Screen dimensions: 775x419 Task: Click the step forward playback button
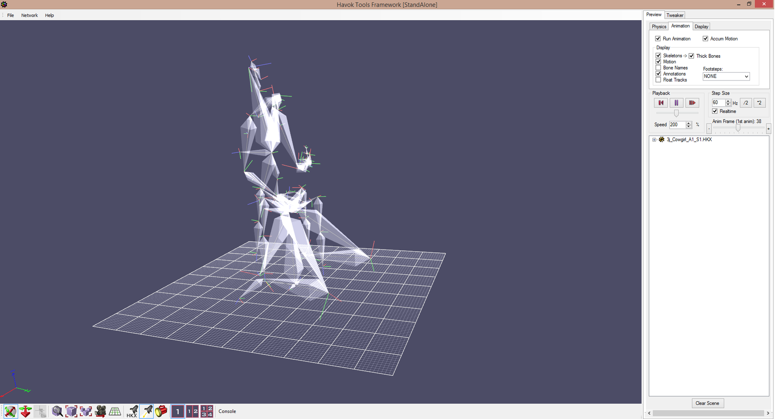point(692,103)
